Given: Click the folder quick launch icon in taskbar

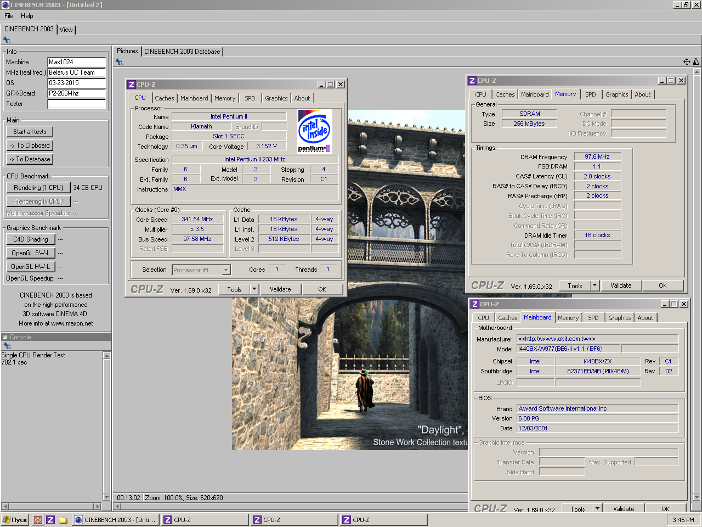Looking at the screenshot, I should (x=63, y=520).
